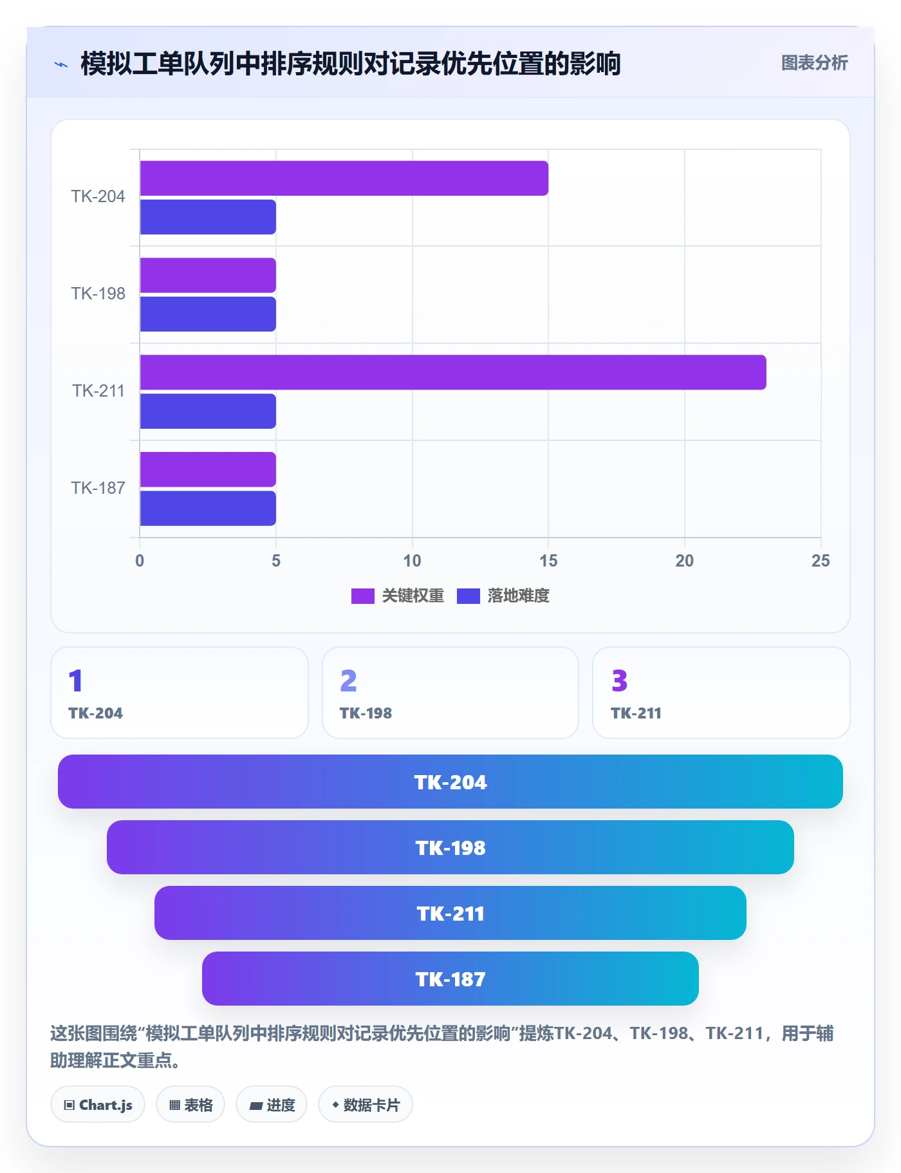Click the 落地难度 legend text

(x=518, y=596)
